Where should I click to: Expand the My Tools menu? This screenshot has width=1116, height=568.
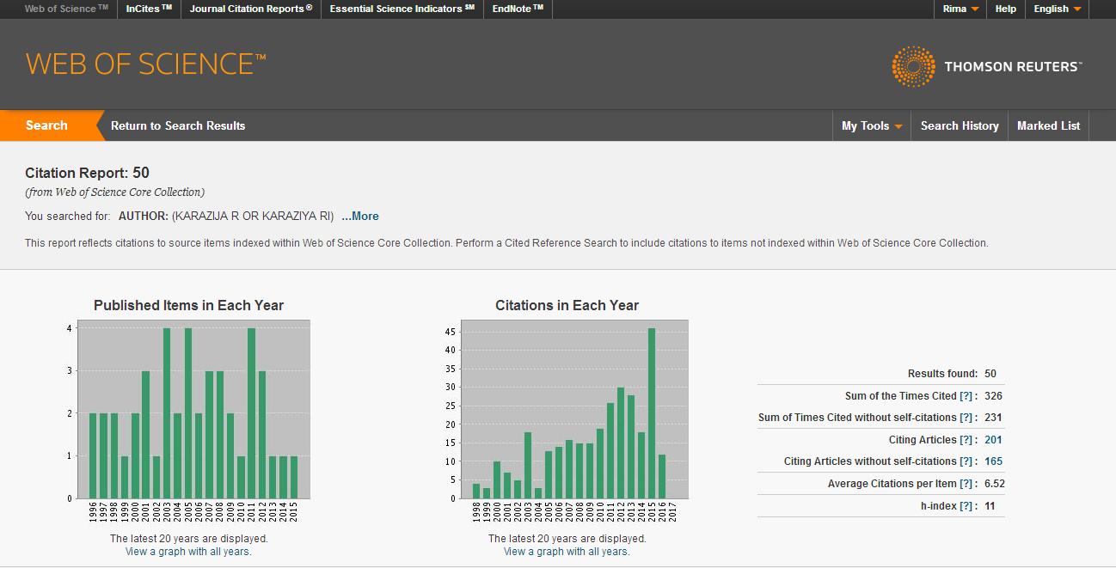coord(871,126)
